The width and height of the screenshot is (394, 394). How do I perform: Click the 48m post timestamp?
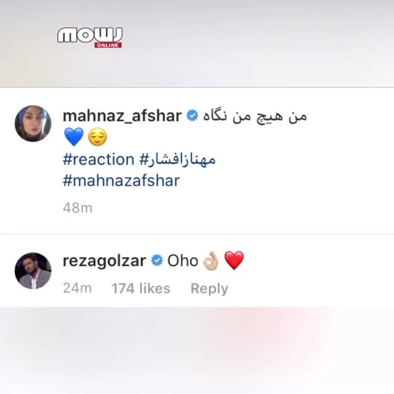[x=78, y=208]
